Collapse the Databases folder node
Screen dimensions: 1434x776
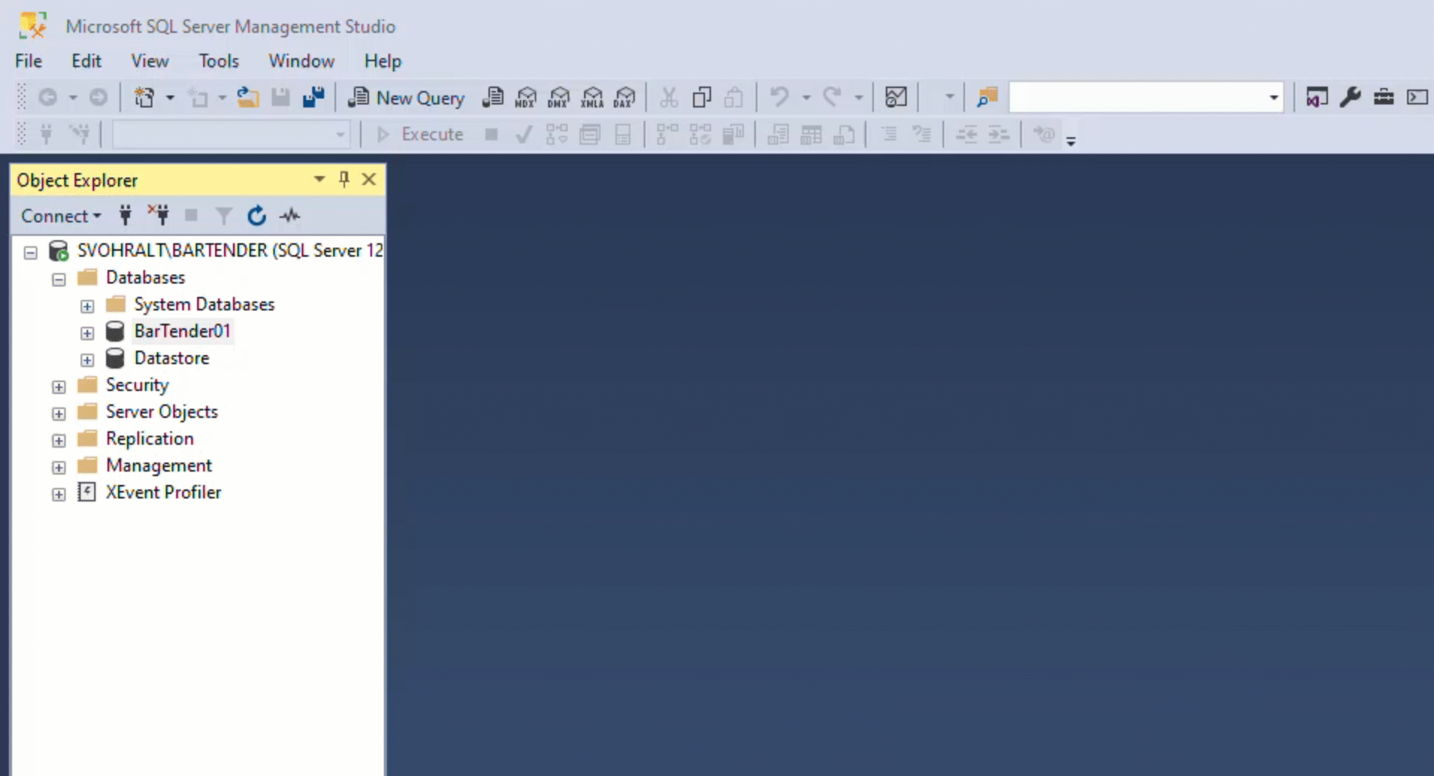tap(59, 279)
